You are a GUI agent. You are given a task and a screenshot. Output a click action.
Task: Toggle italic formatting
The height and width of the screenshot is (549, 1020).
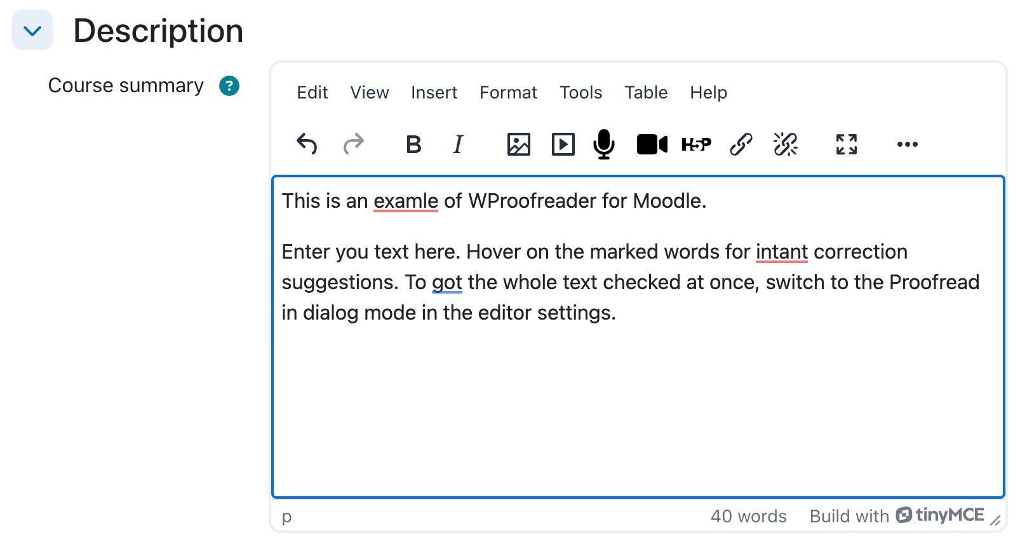(458, 144)
